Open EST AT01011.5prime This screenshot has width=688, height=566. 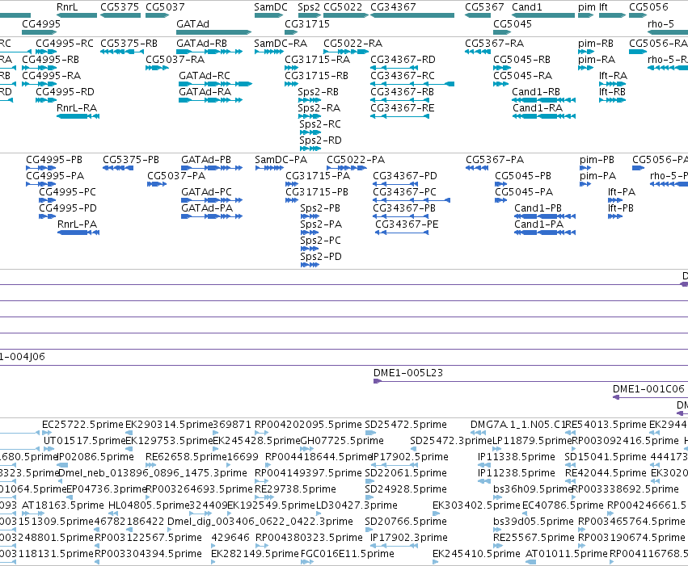[567, 555]
